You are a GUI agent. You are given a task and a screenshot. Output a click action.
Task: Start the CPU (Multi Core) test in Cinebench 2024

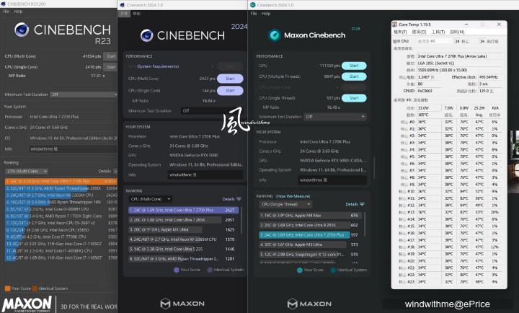[x=230, y=79]
